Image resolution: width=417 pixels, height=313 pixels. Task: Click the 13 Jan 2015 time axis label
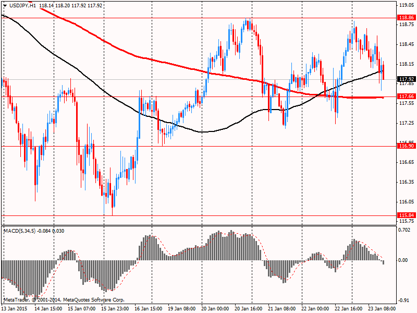15,309
